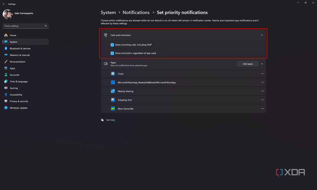Viewport: 317px width, 190px height.
Task: Open the Gaming settings category
Action: point(14,88)
